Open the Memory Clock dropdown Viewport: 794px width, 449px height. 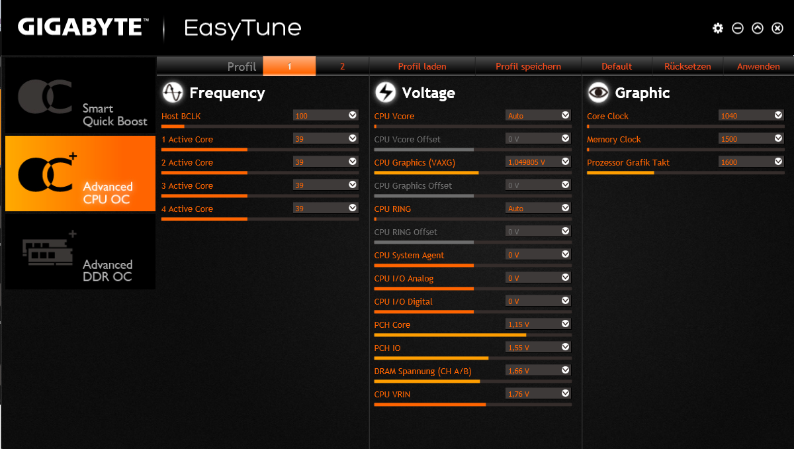click(x=751, y=139)
